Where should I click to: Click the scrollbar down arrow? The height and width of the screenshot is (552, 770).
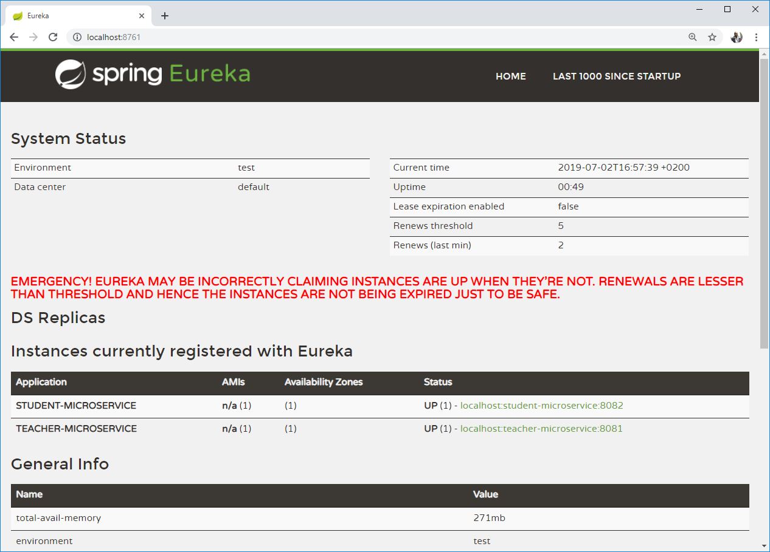click(x=765, y=547)
